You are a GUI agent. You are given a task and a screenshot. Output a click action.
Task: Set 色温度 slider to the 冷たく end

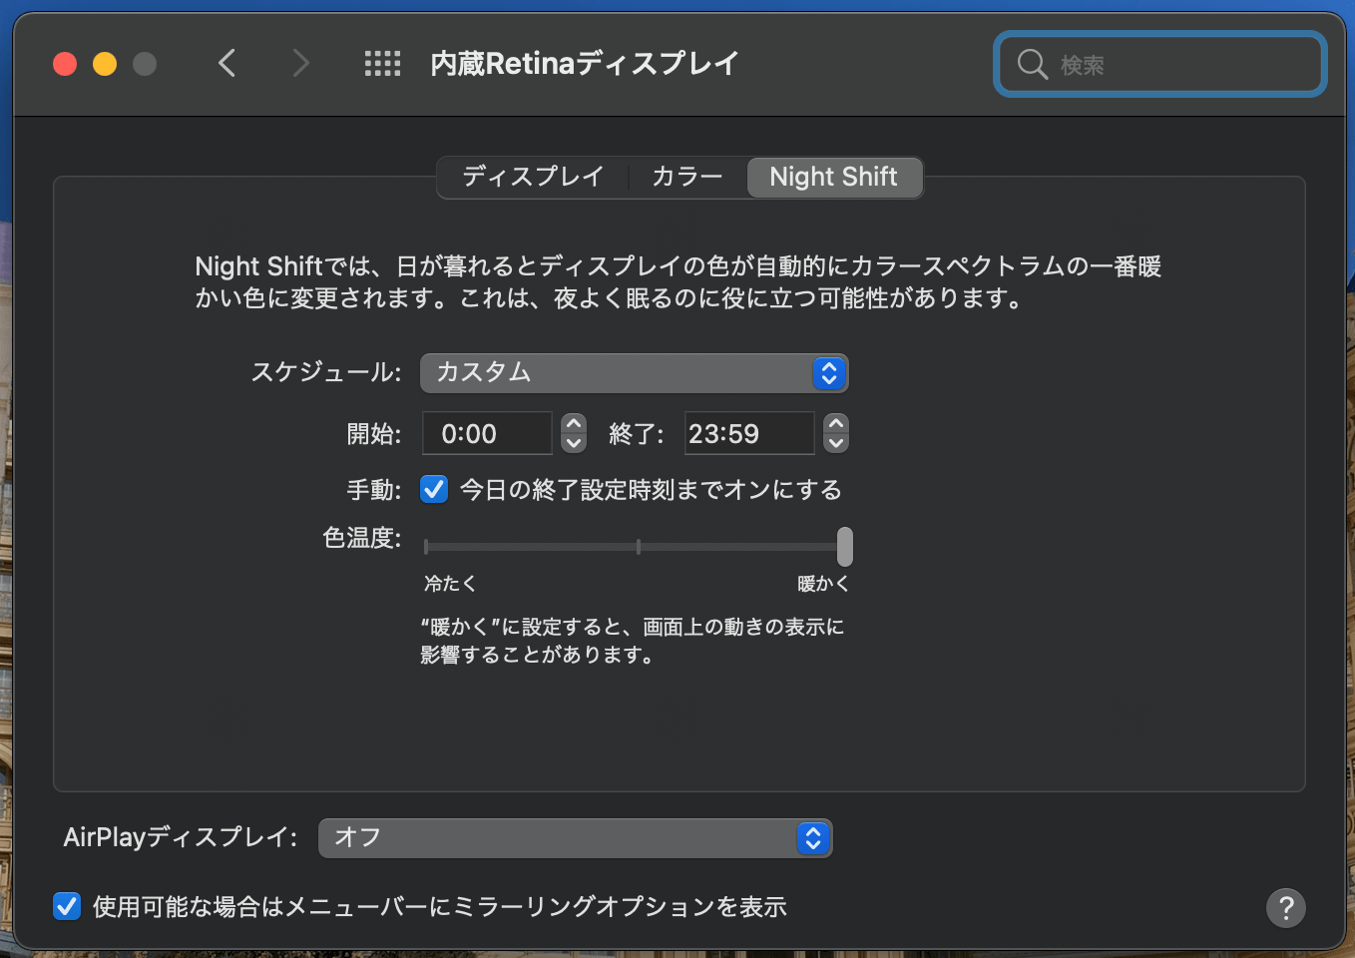pyautogui.click(x=426, y=547)
